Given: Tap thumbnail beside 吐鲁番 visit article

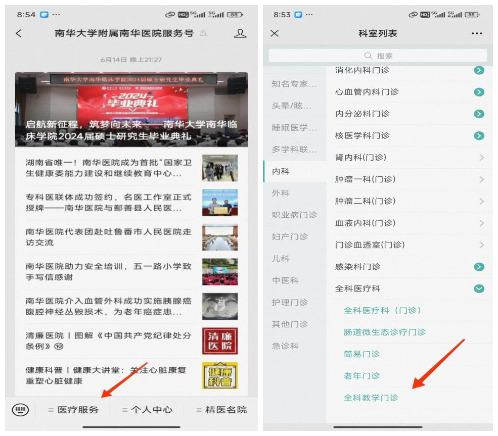Looking at the screenshot, I should [220, 237].
